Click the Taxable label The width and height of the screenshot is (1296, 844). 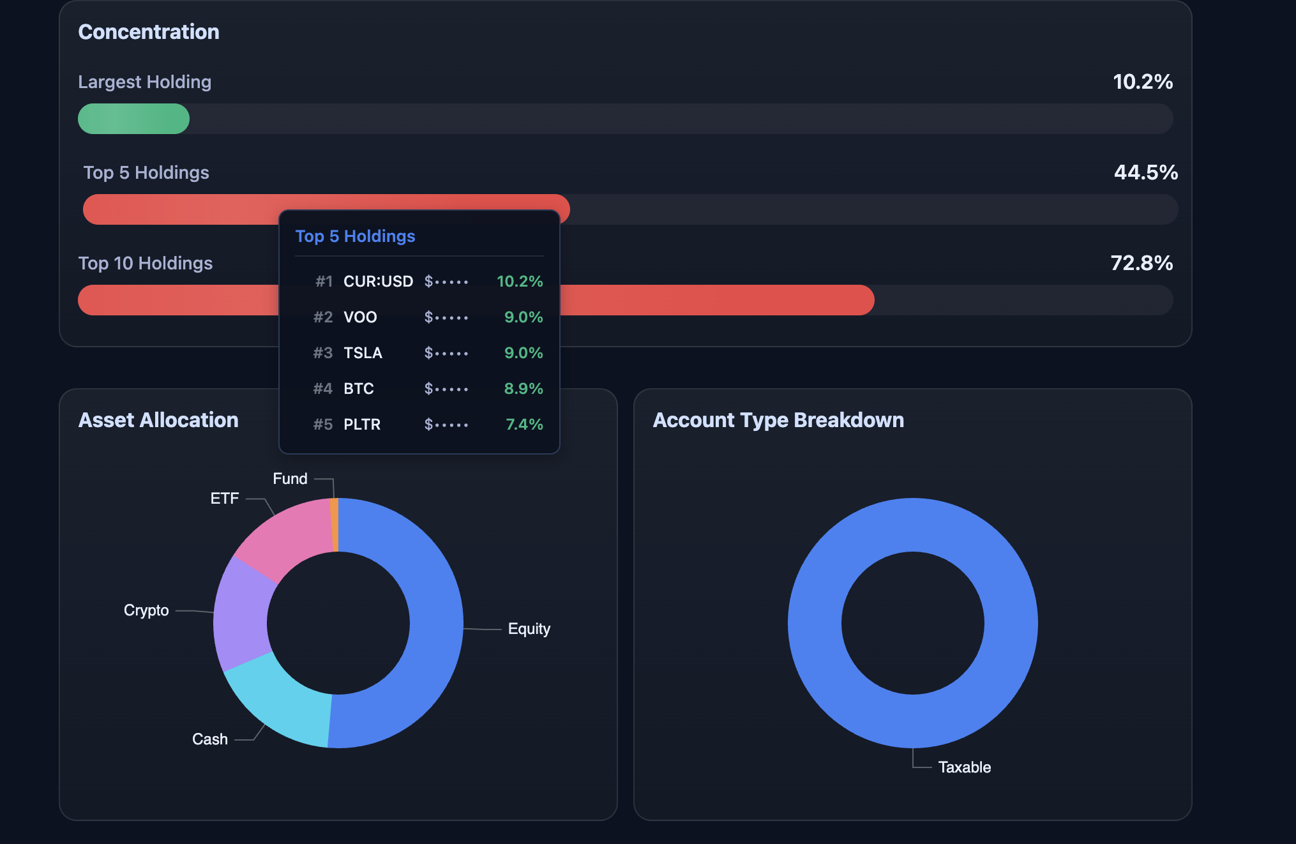[x=965, y=767]
